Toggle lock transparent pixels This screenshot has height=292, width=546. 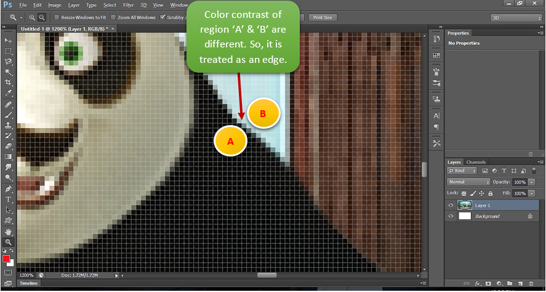coord(464,193)
